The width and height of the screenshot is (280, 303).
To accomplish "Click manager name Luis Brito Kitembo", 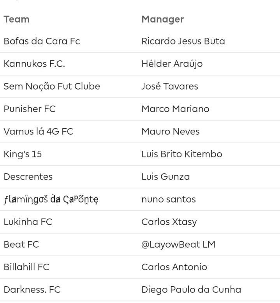I will 182,154.
